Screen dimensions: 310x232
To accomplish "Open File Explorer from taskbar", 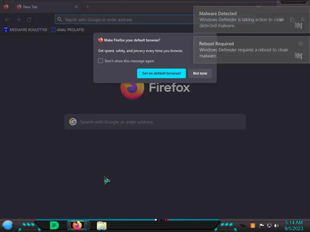I will [x=102, y=226].
